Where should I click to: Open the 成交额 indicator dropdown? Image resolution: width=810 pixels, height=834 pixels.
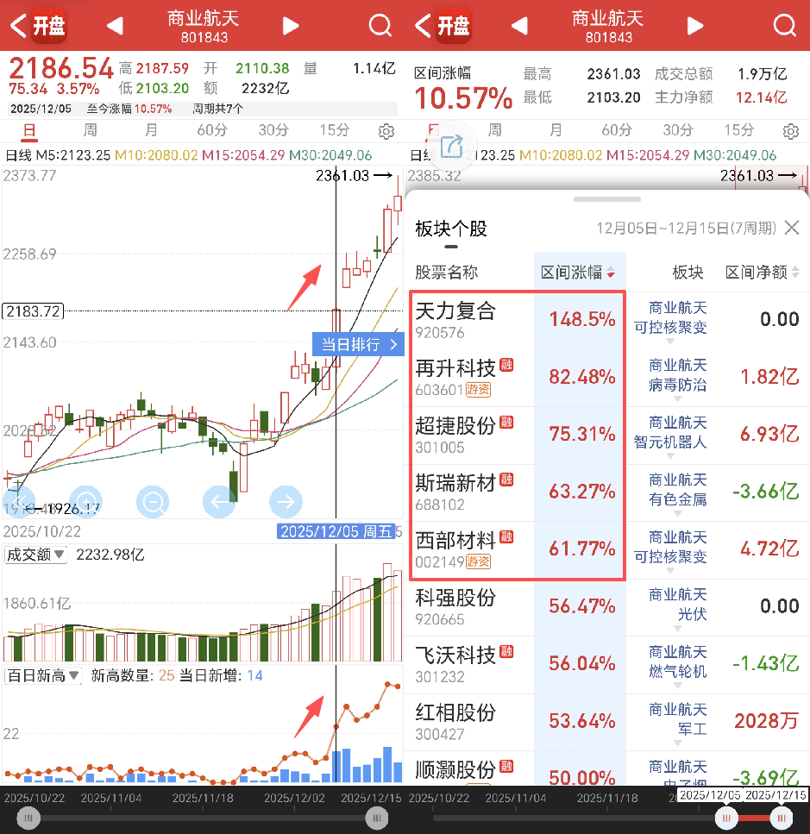(x=35, y=555)
